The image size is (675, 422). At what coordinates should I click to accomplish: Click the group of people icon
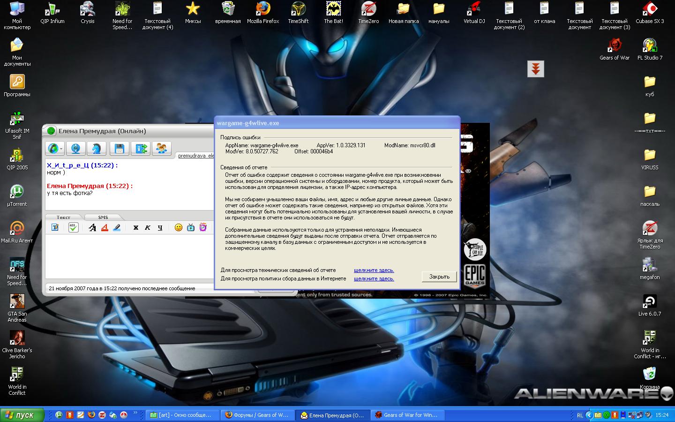(162, 149)
